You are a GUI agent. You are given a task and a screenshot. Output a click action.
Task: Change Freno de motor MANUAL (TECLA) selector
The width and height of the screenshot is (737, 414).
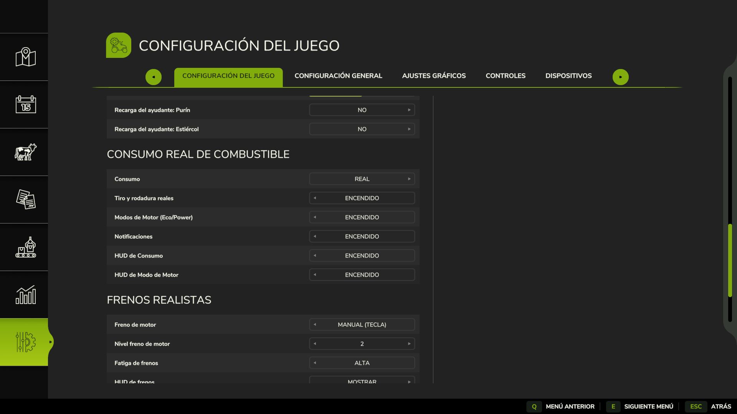click(x=362, y=325)
